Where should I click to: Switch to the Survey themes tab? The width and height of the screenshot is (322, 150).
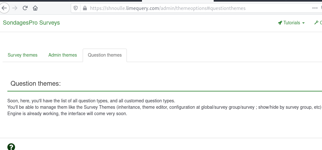pyautogui.click(x=22, y=55)
